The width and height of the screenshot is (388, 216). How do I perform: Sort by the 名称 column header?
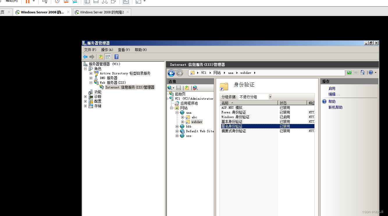pos(249,103)
